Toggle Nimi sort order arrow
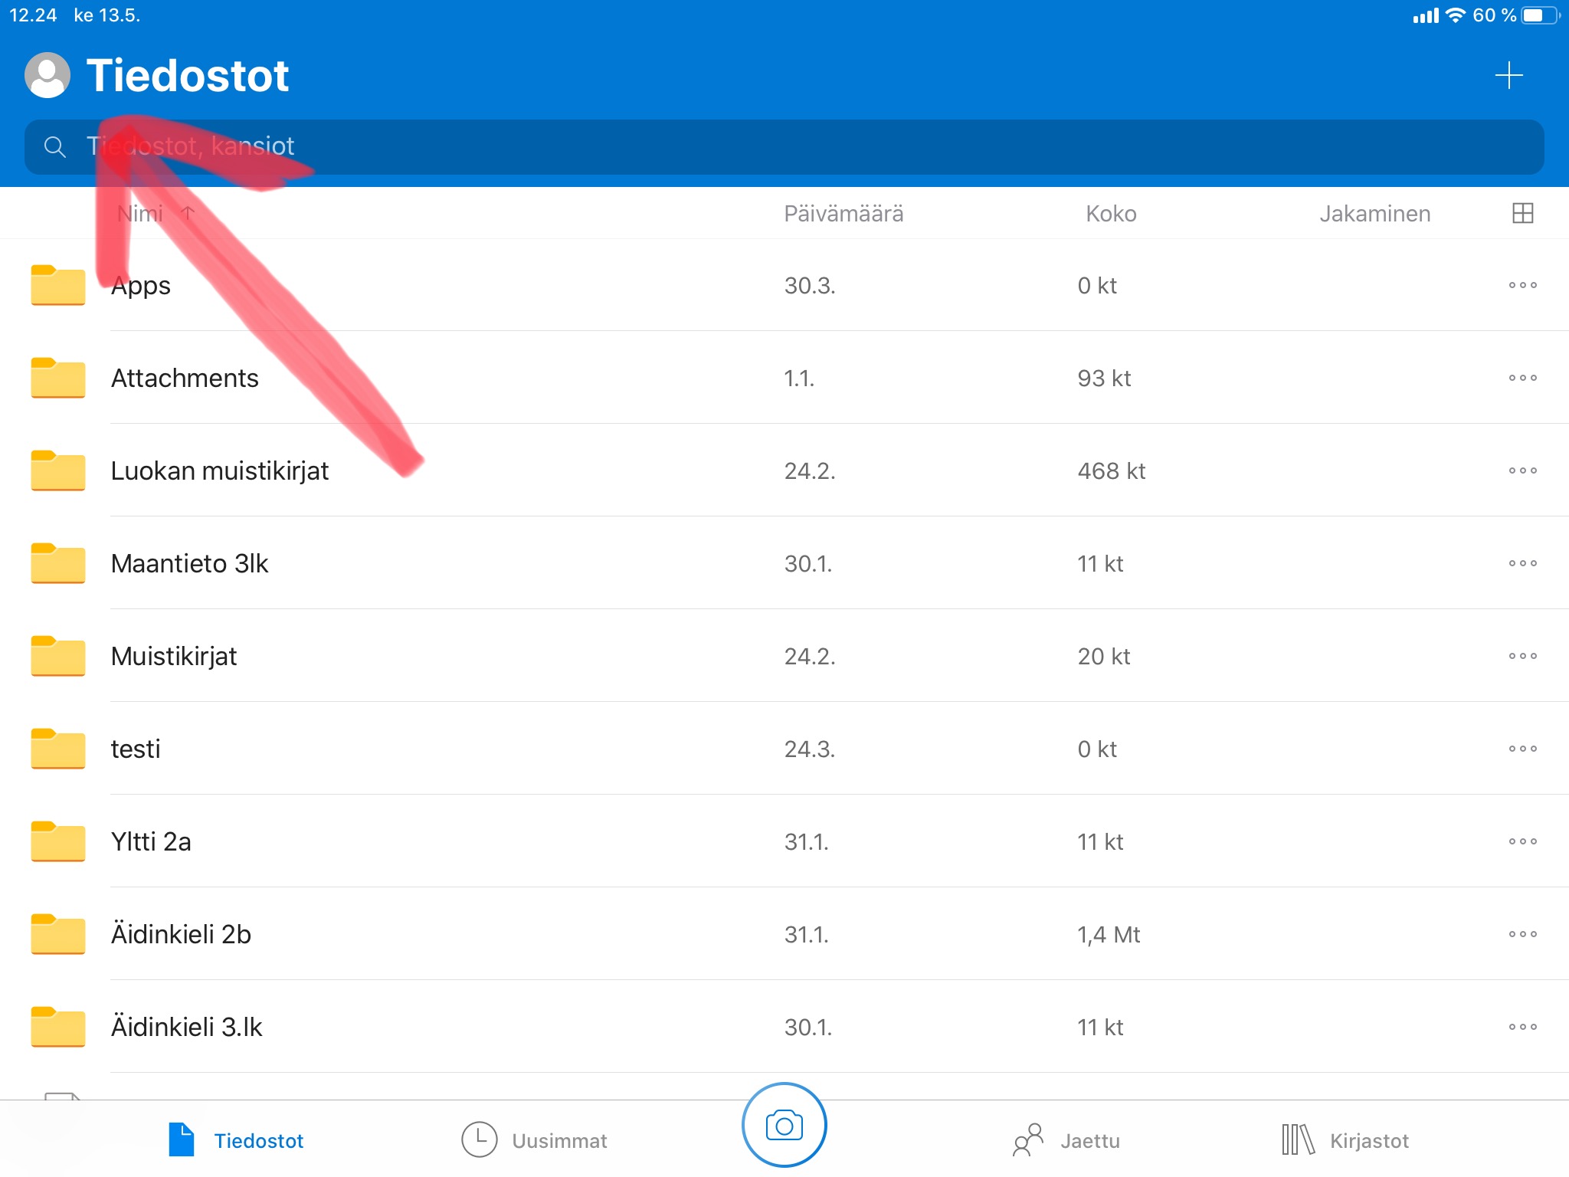This screenshot has height=1177, width=1569. [188, 213]
